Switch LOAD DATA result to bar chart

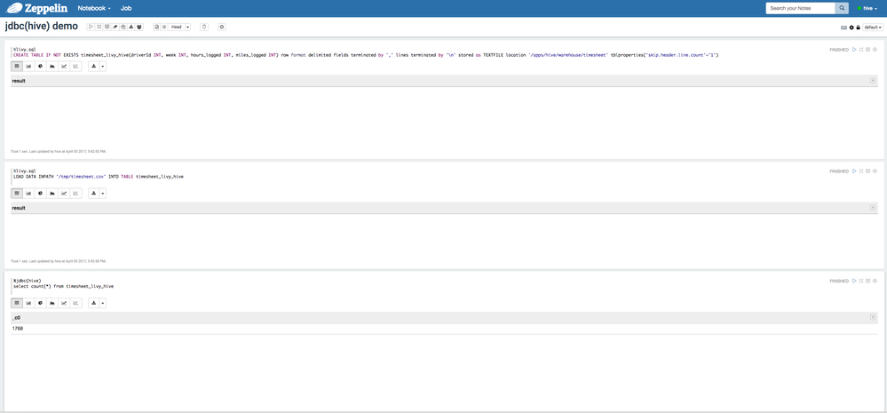[28, 193]
